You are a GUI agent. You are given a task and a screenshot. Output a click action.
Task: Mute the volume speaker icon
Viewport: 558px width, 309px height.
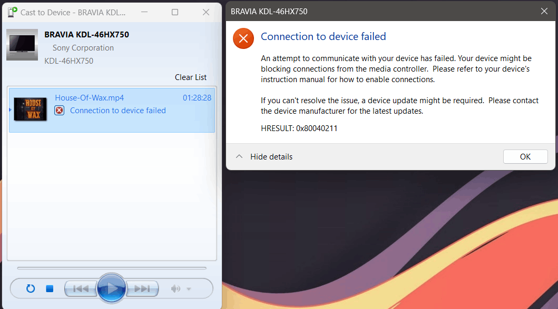click(175, 288)
